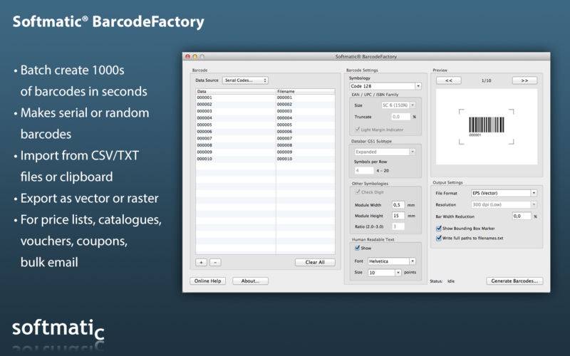Select data cell 000005
570x356 pixels.
click(236, 125)
